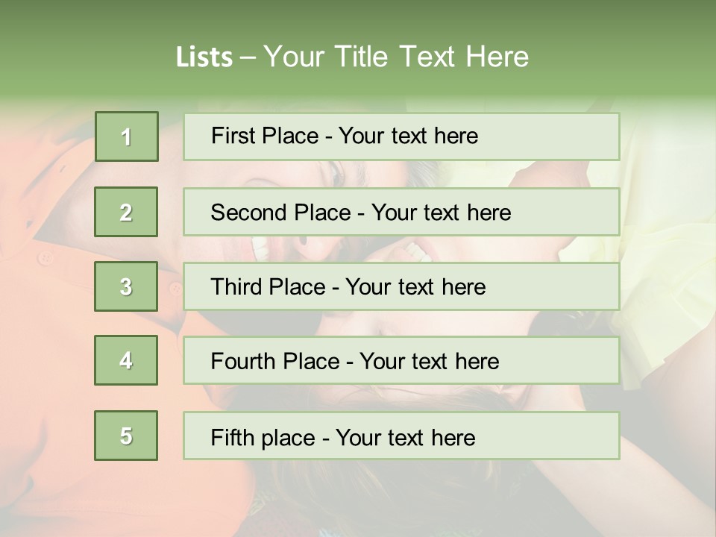Select the number 1 green box

tap(127, 136)
